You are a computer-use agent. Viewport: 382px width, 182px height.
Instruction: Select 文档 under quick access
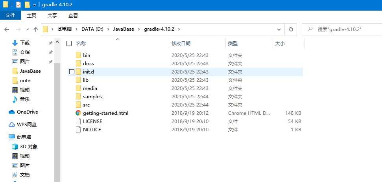(x=25, y=52)
